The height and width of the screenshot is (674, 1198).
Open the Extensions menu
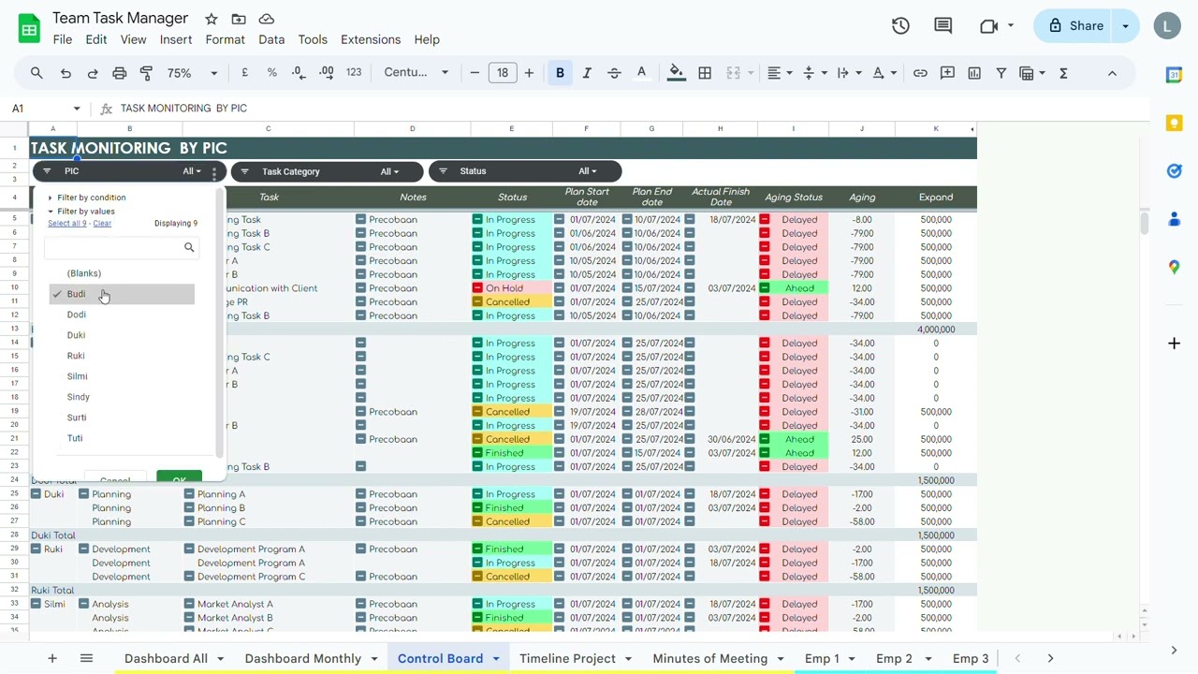(x=371, y=39)
